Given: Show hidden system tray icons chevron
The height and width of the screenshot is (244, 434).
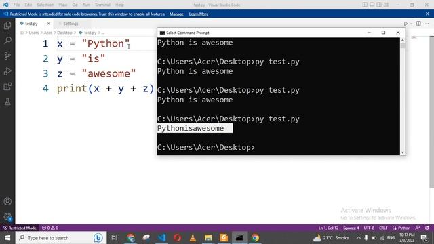Looking at the screenshot, I should pyautogui.click(x=359, y=238).
